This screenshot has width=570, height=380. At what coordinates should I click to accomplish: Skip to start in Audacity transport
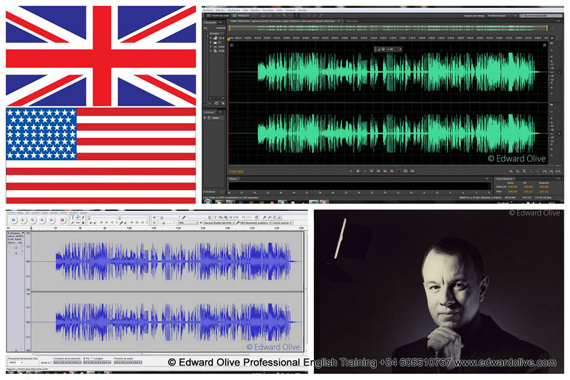pyautogui.click(x=42, y=220)
